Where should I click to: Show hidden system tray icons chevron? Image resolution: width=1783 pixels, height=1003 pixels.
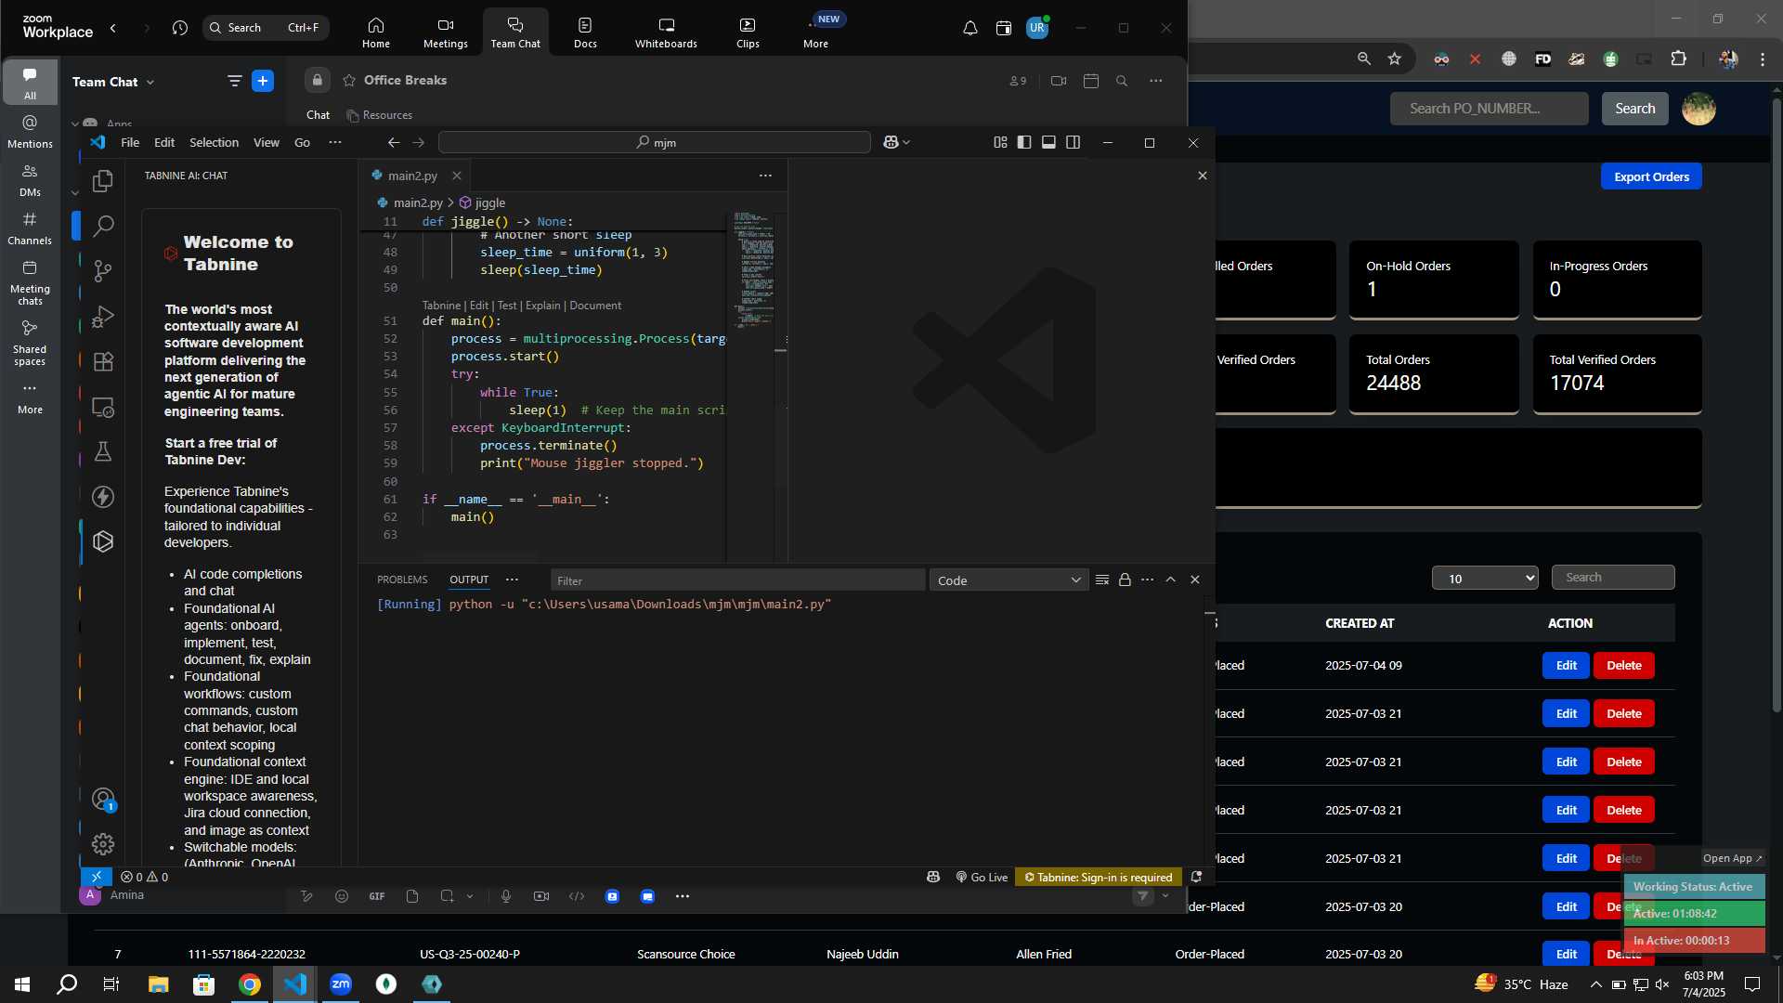[x=1595, y=984]
